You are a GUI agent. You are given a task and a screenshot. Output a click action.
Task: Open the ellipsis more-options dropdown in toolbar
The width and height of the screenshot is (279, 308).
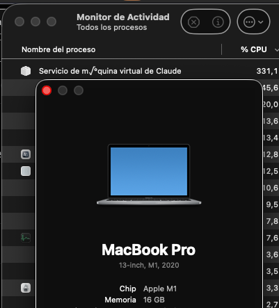click(253, 22)
